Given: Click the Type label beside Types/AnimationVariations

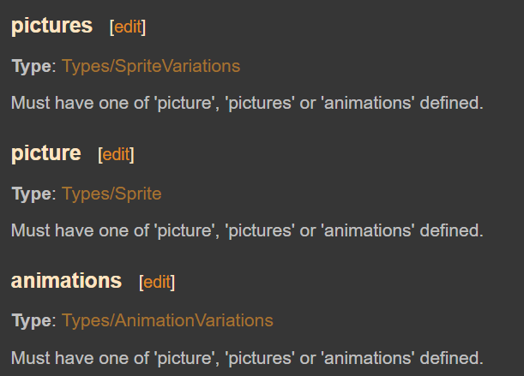Looking at the screenshot, I should point(32,320).
